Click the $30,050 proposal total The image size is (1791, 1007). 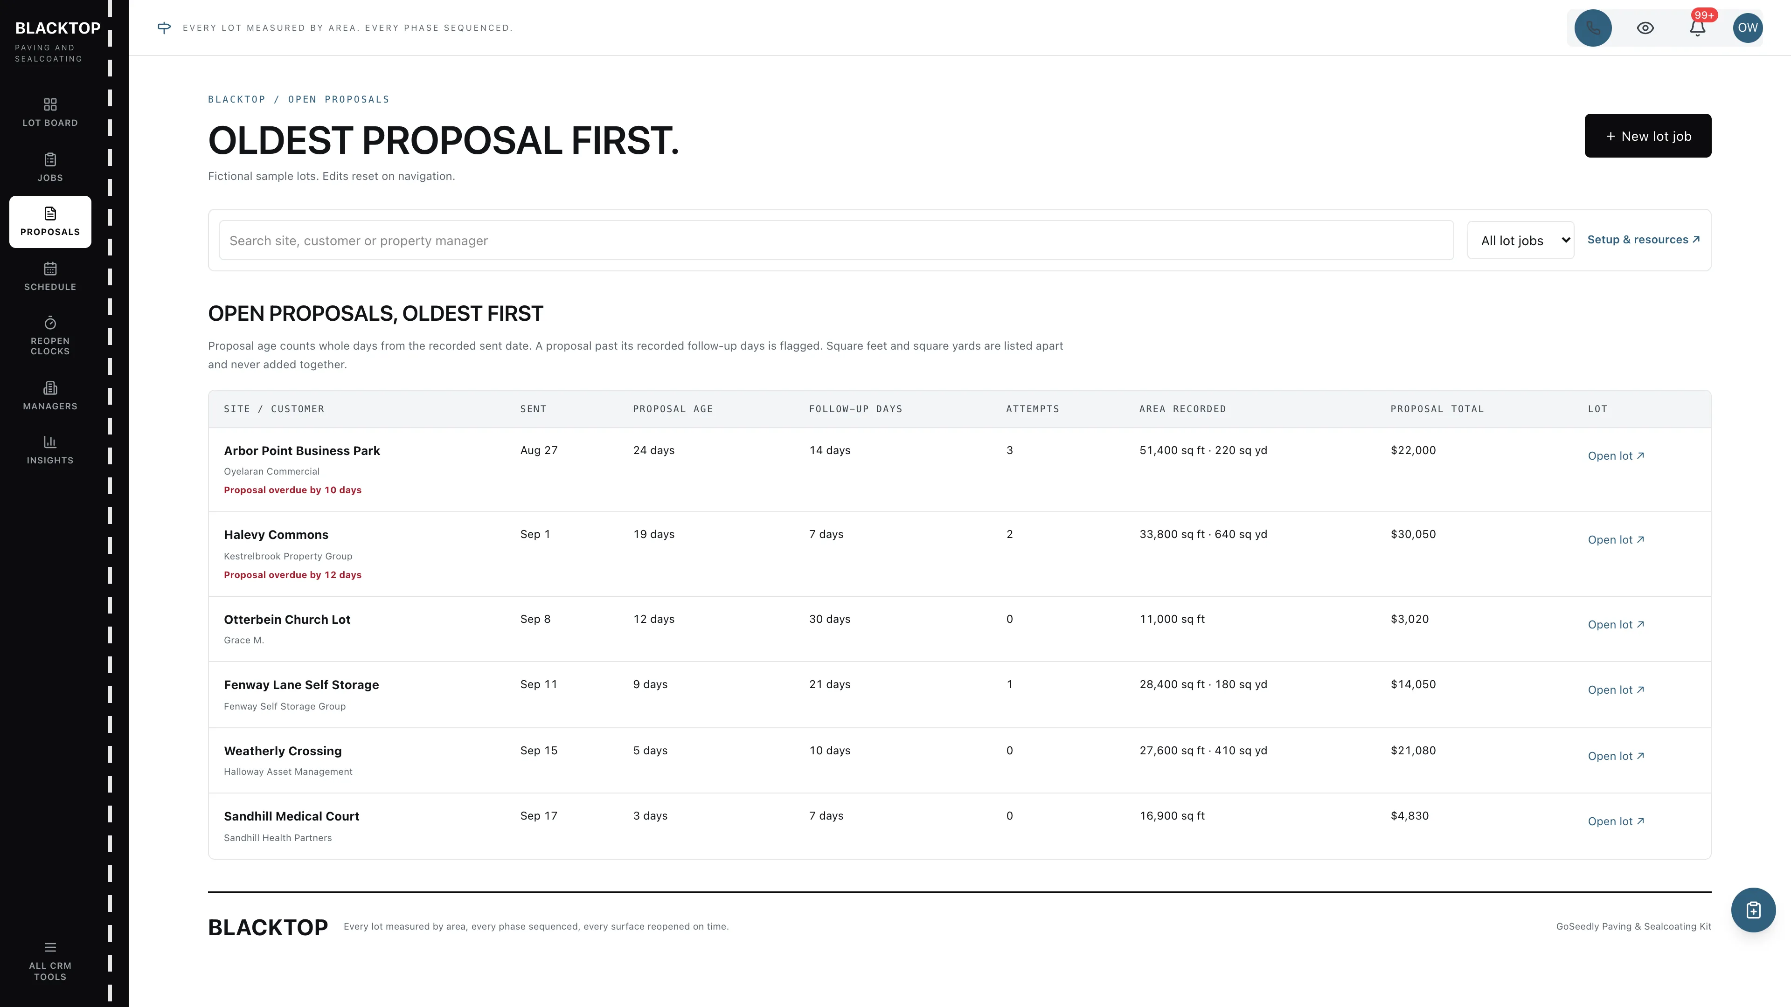pyautogui.click(x=1413, y=534)
